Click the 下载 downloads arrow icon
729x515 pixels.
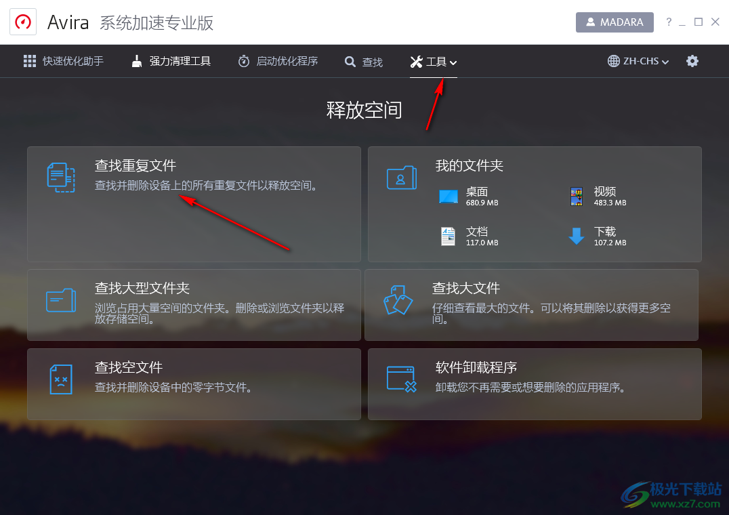577,236
